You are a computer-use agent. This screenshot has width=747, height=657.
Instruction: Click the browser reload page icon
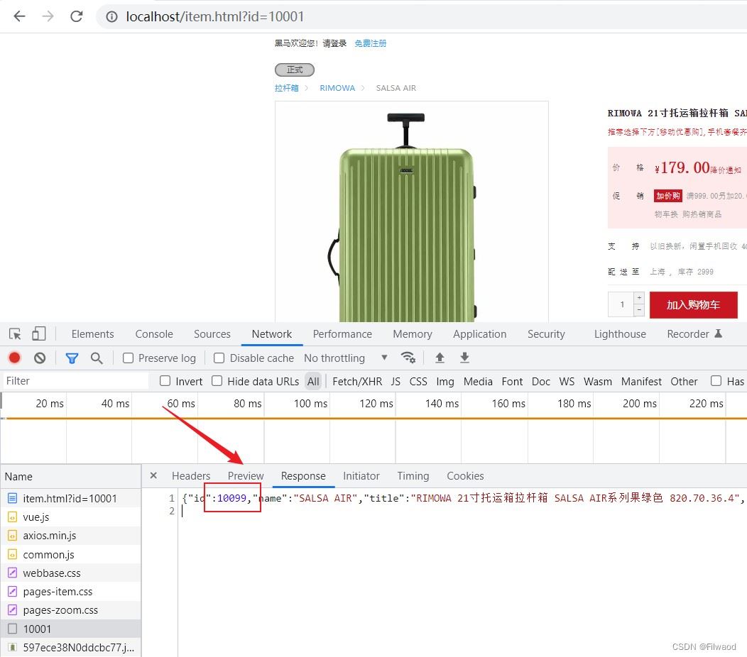(76, 16)
